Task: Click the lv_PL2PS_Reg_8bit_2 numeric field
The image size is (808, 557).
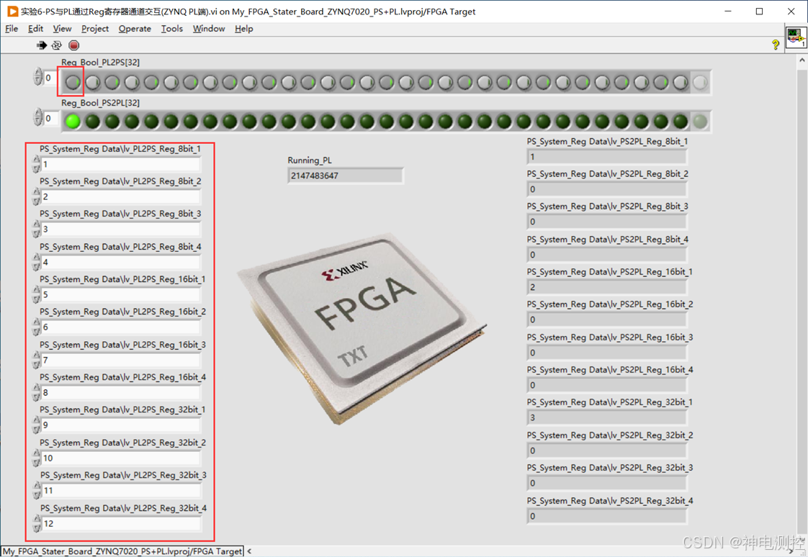Action: click(x=120, y=196)
